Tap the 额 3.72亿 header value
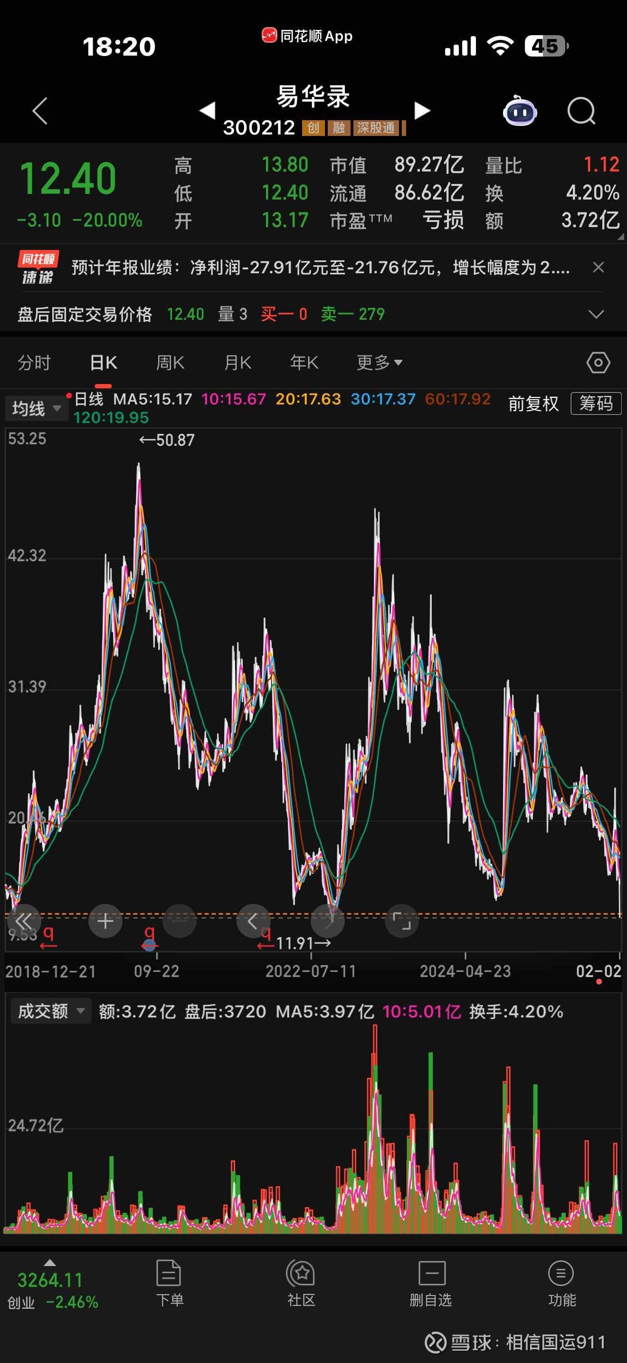Screen dimensions: 627x1363 (590, 220)
